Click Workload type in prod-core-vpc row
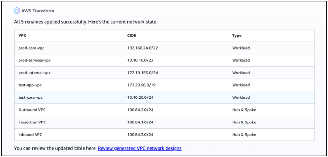 [x=241, y=48]
